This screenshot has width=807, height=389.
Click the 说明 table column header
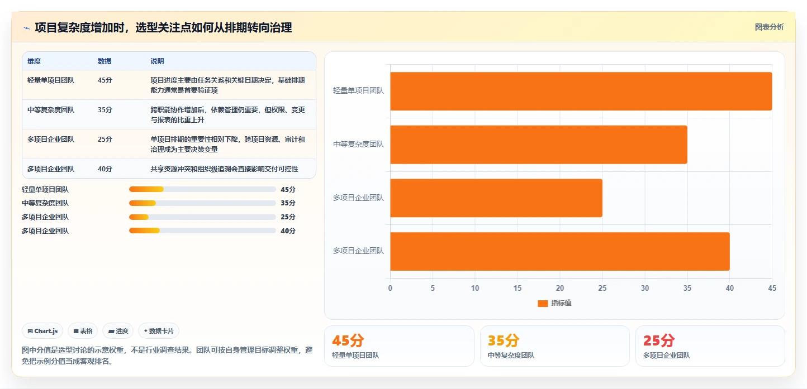157,61
